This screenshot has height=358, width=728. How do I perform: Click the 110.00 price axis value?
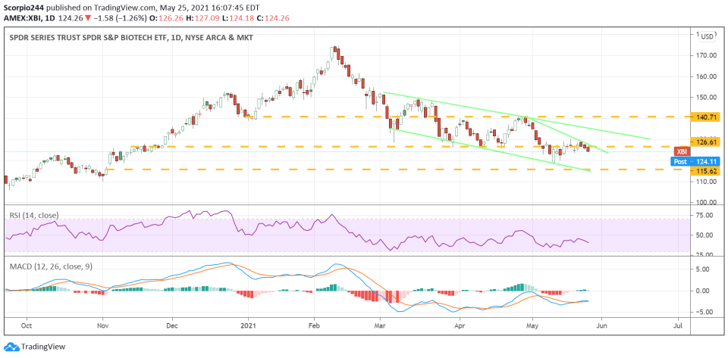[x=706, y=182]
